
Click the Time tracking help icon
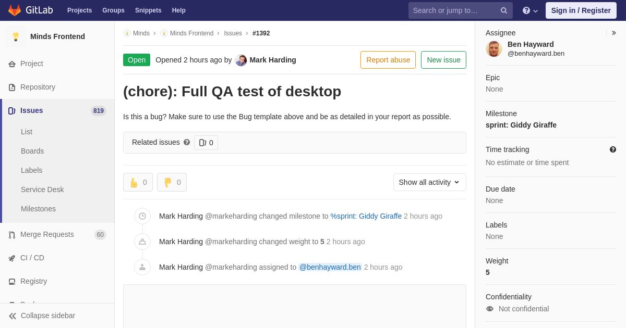[613, 149]
